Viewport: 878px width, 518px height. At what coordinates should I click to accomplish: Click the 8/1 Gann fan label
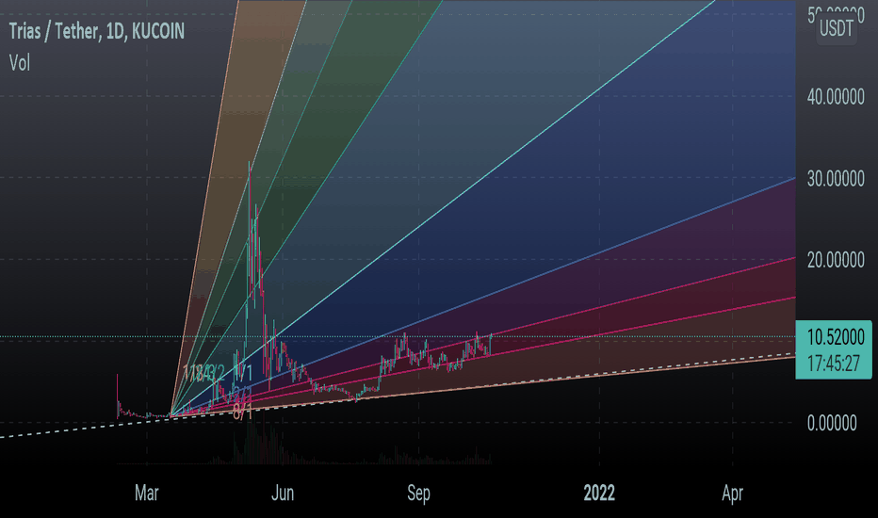tap(242, 413)
